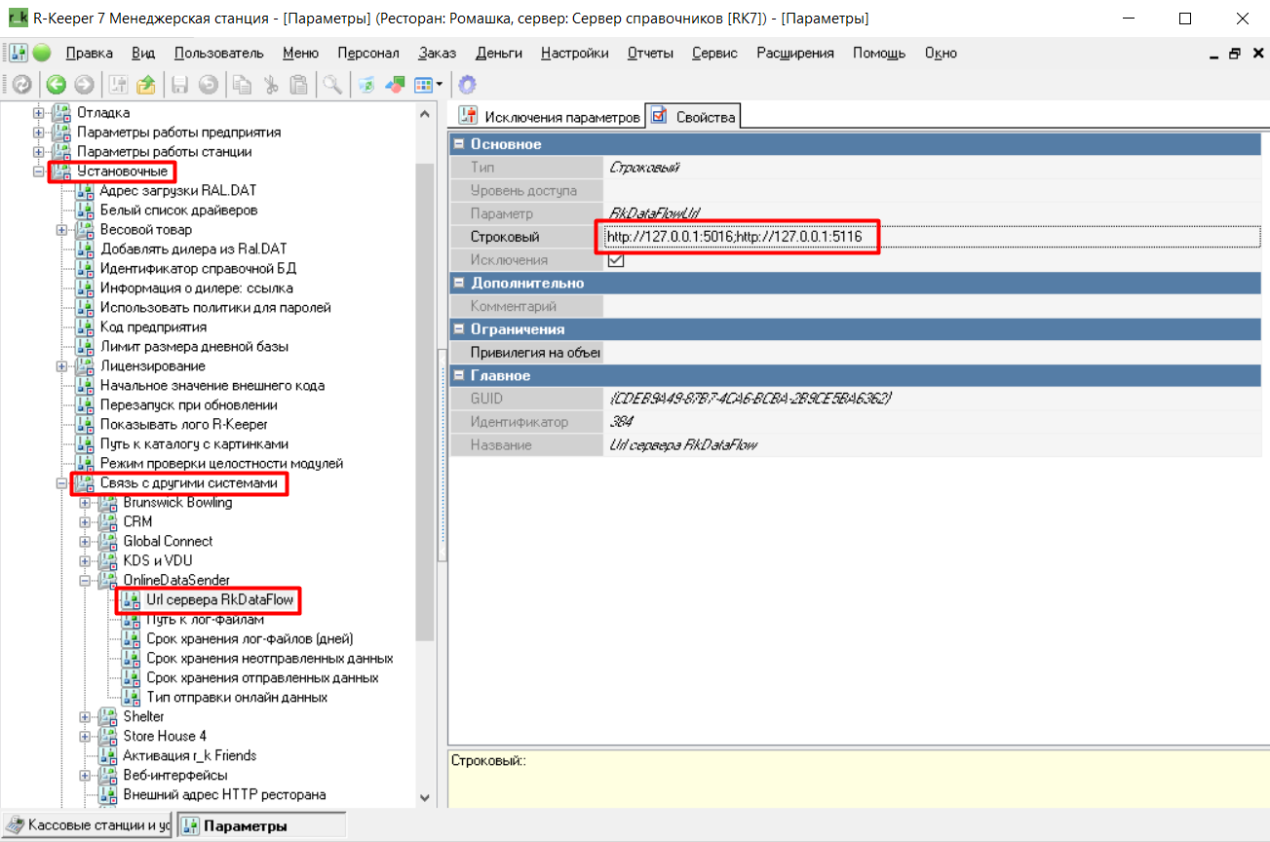
Task: Click the green circle status icon
Action: click(42, 53)
